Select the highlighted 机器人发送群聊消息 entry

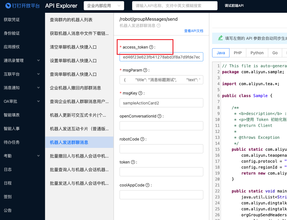(x=79, y=142)
